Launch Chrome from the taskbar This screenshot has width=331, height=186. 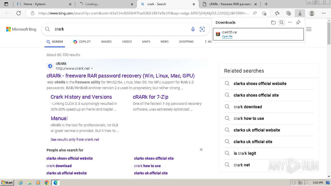pyautogui.click(x=47, y=183)
